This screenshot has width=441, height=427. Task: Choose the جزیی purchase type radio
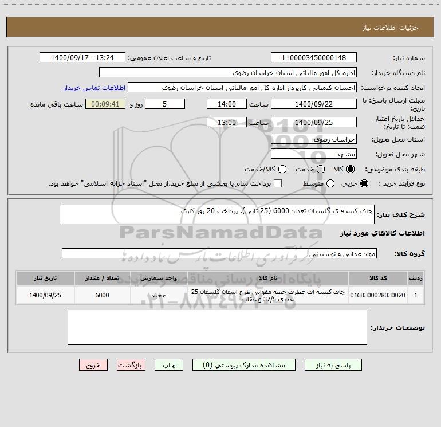pyautogui.click(x=364, y=183)
